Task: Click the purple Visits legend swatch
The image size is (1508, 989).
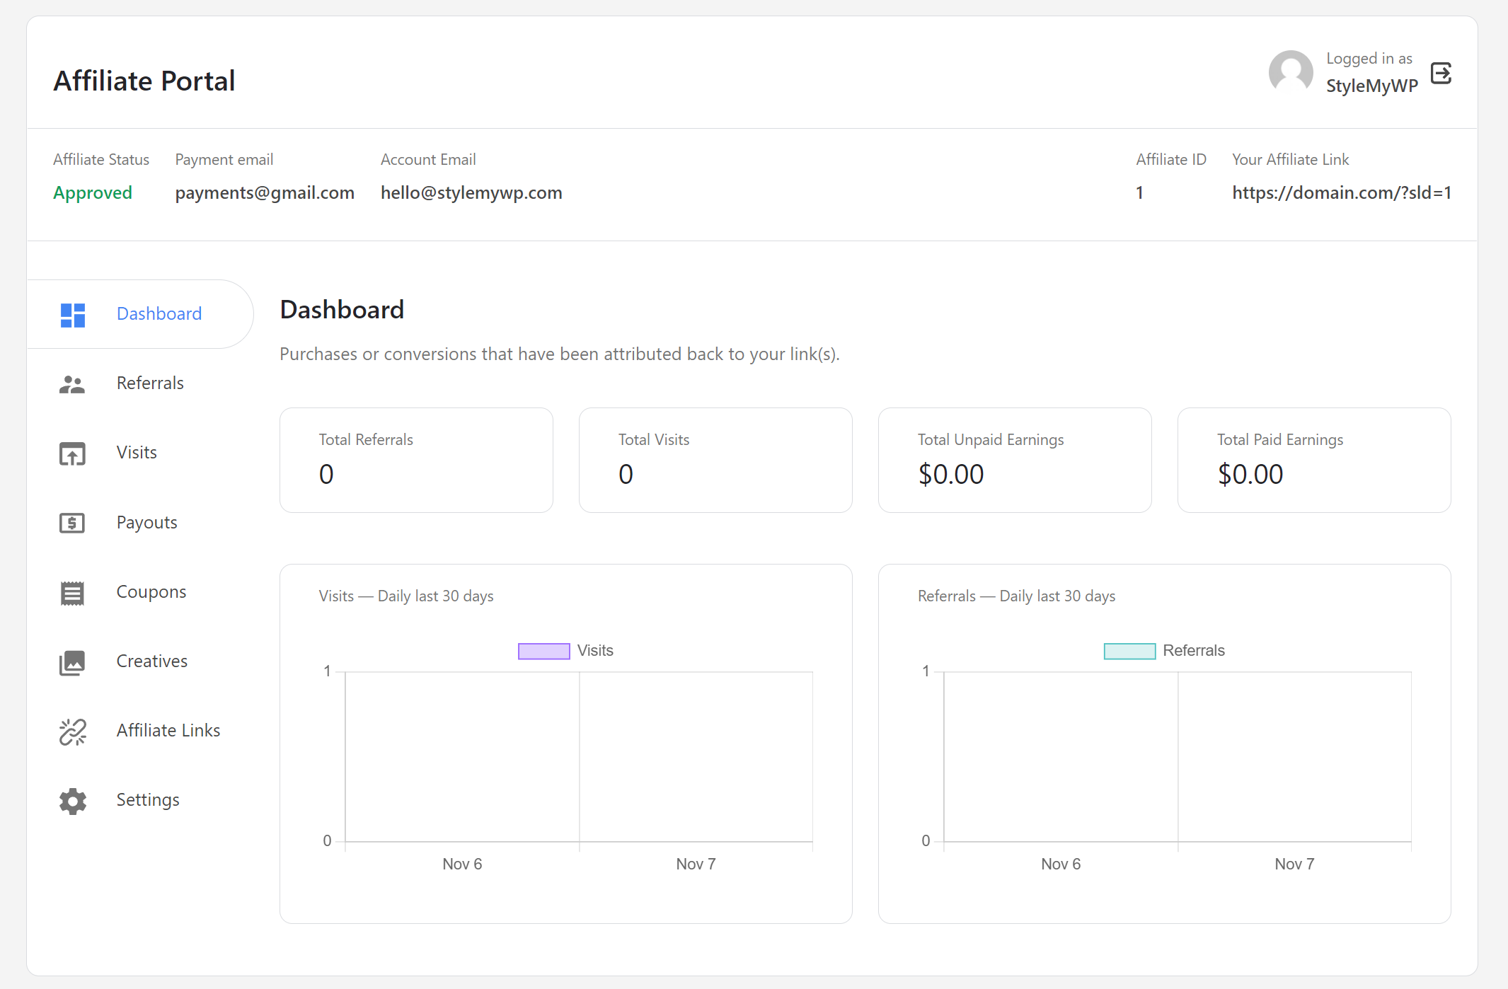Action: pos(543,649)
